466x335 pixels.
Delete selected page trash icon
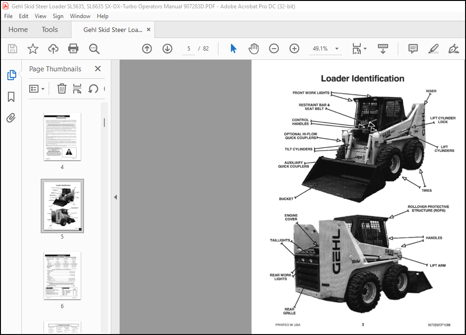pos(62,88)
